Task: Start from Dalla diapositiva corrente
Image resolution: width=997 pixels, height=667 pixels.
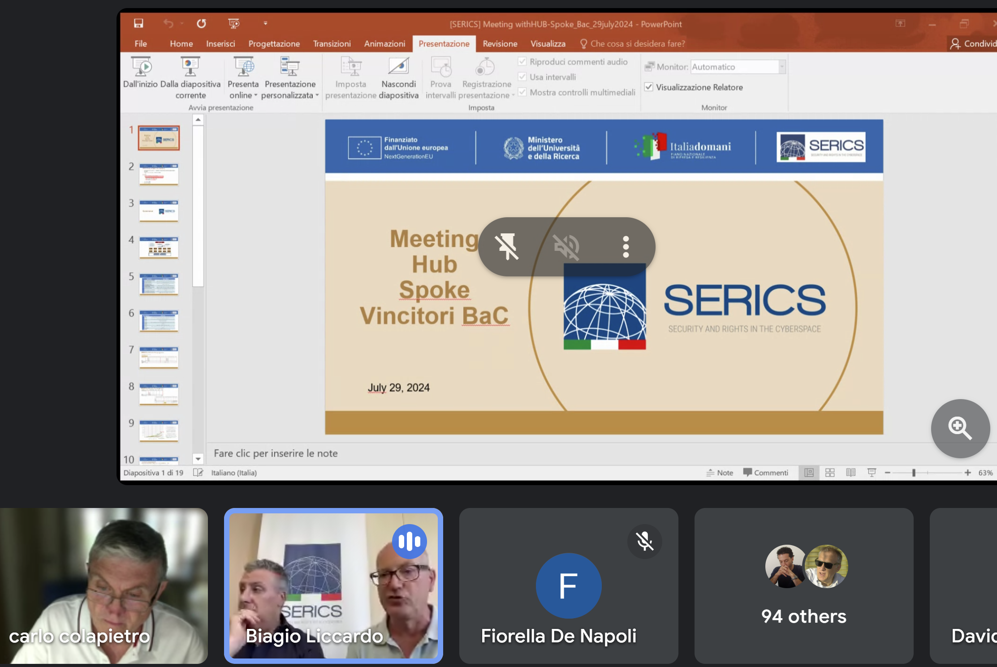Action: point(190,78)
